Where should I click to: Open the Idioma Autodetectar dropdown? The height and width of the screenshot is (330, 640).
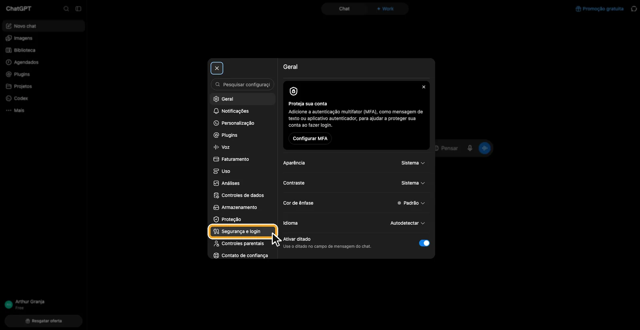[x=407, y=223]
